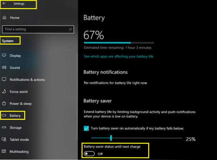This screenshot has height=160, width=217.
Task: Click the search magnifier icon
Action: [x=70, y=29]
